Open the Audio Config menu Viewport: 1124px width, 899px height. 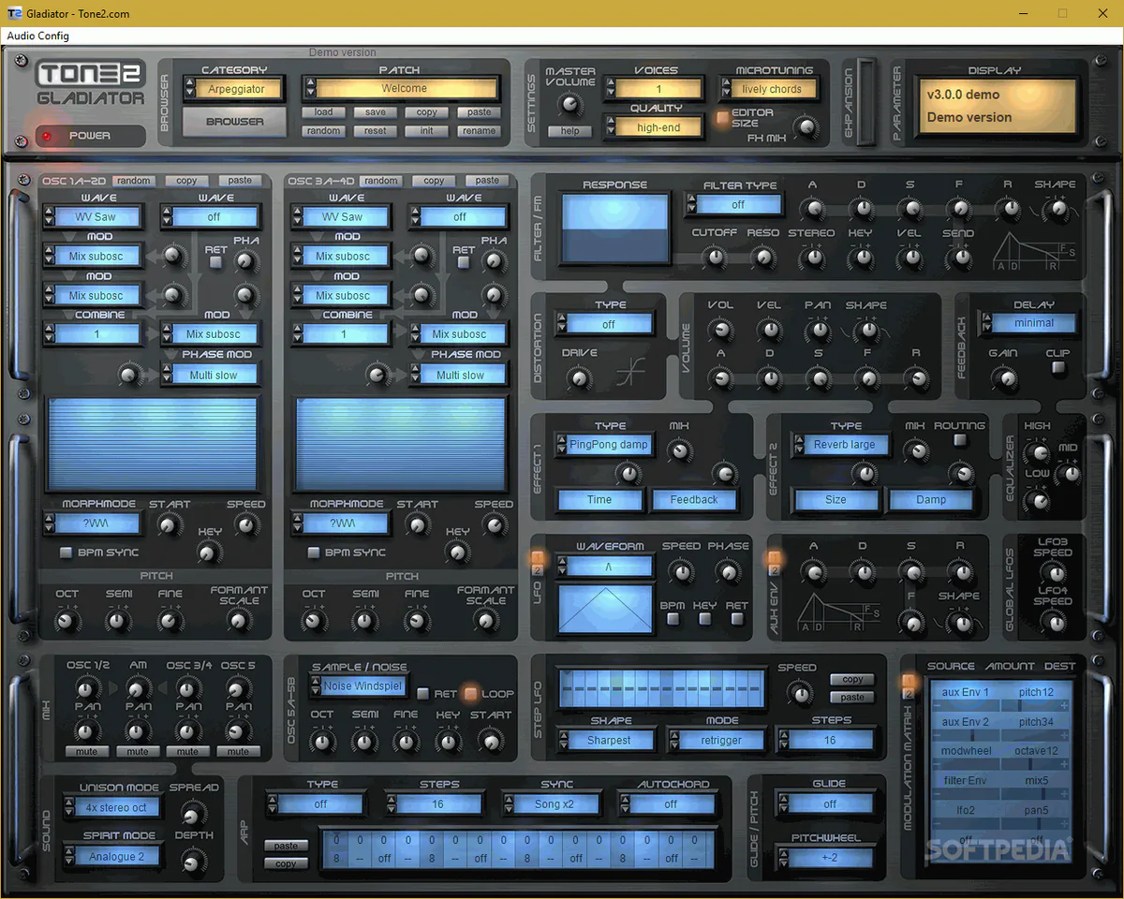coord(37,36)
